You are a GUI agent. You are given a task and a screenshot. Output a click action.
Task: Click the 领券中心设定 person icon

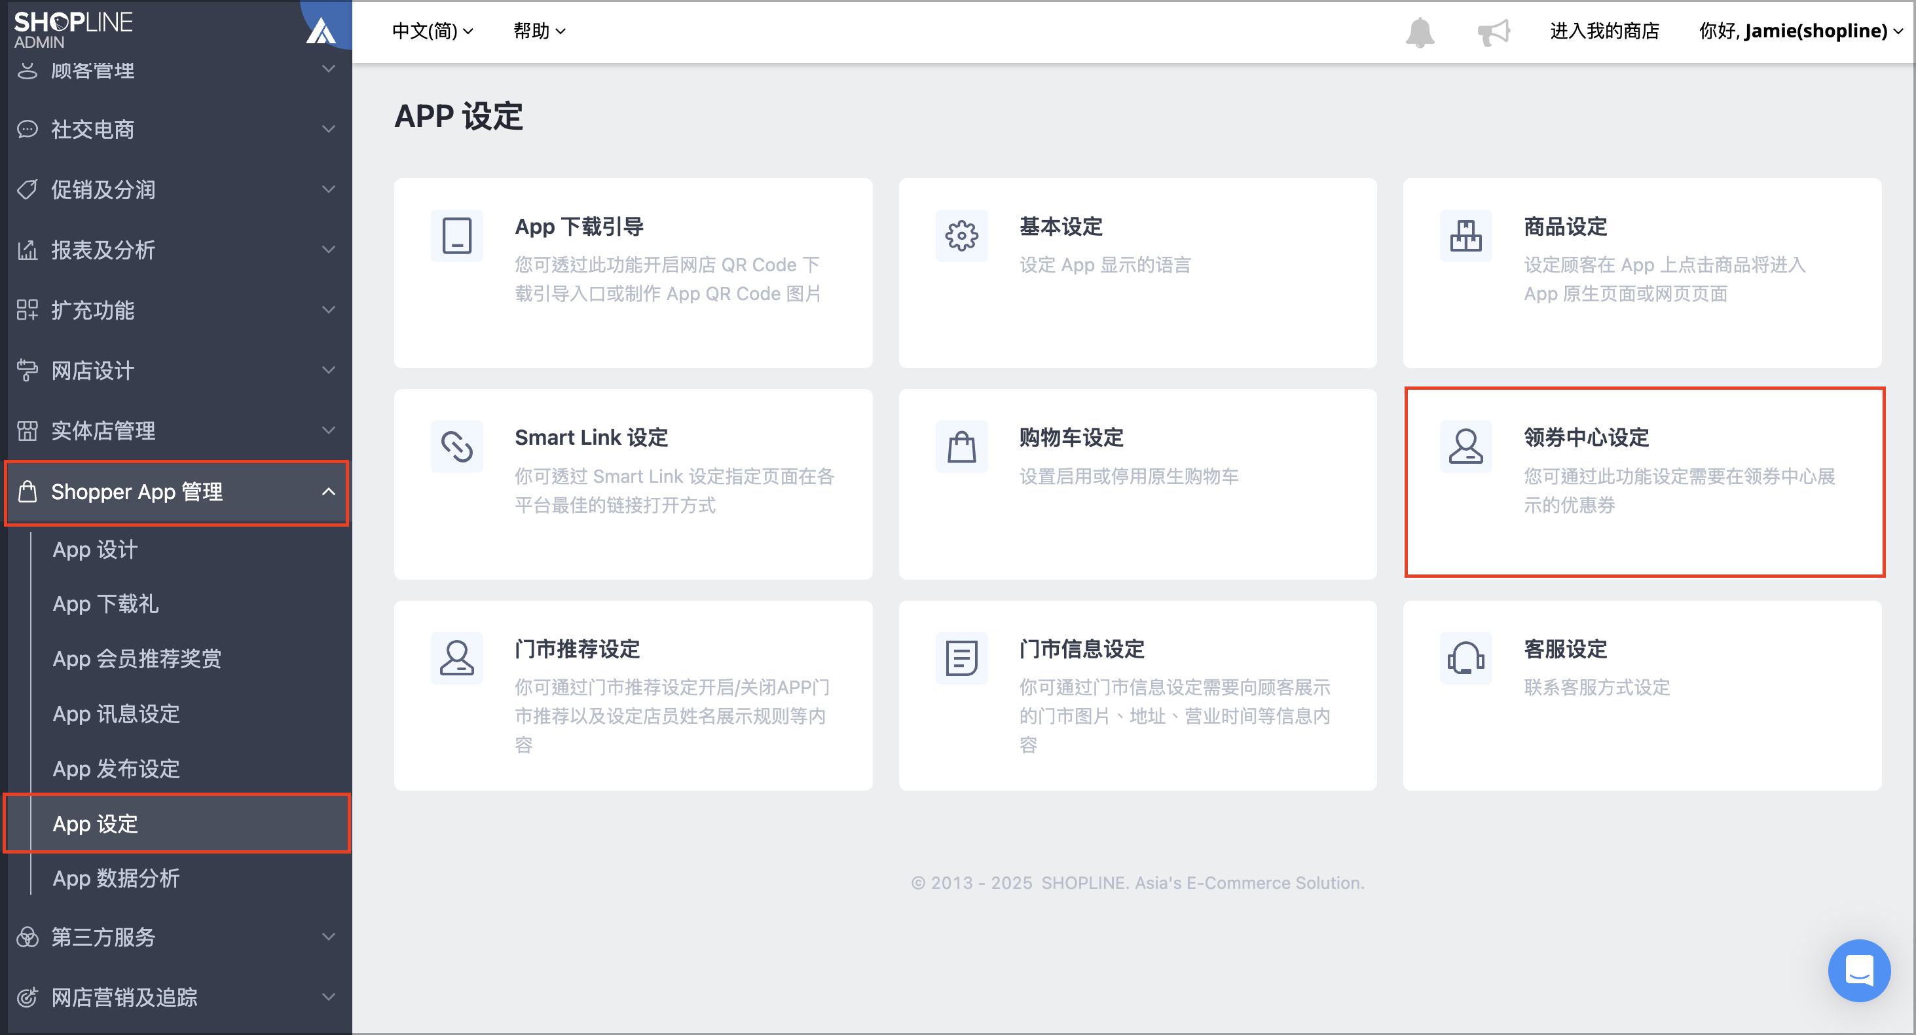[1465, 447]
